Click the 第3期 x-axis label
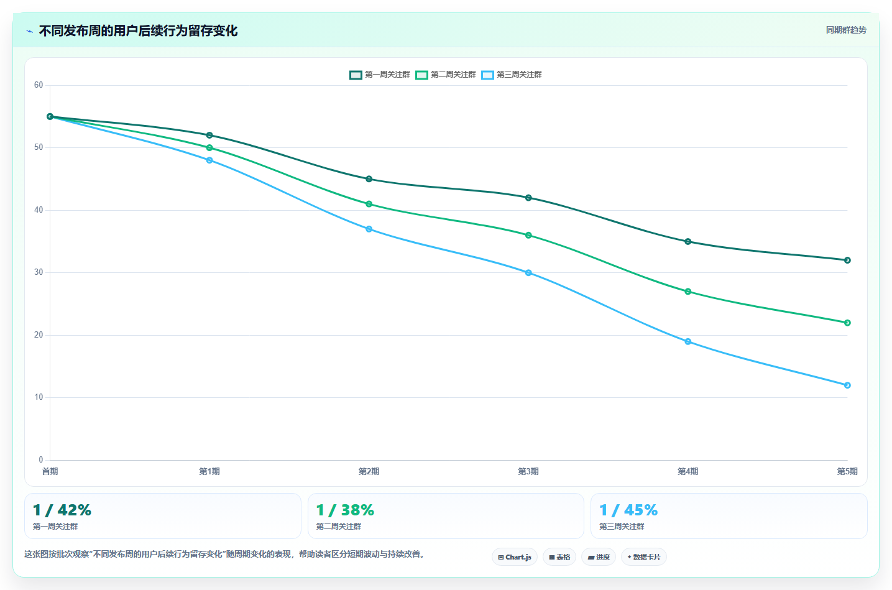The image size is (892, 590). tap(528, 471)
